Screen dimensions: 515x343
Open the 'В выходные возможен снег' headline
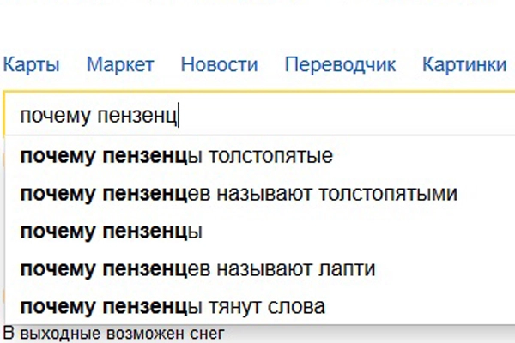tap(113, 333)
